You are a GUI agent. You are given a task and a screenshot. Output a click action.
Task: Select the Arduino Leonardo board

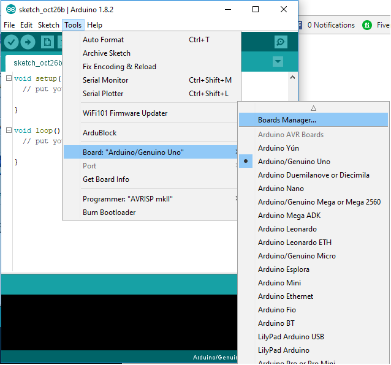coord(313,228)
